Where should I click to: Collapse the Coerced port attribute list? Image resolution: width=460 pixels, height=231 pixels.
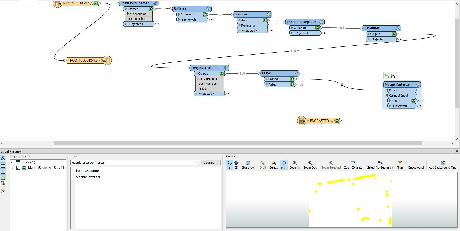click(126, 9)
